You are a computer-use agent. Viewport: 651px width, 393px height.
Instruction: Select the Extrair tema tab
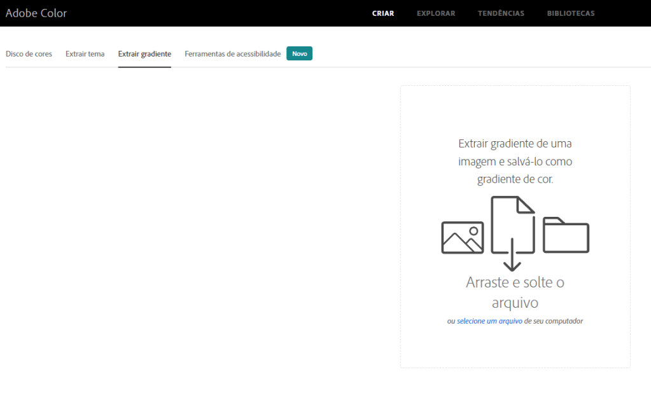[x=85, y=54]
